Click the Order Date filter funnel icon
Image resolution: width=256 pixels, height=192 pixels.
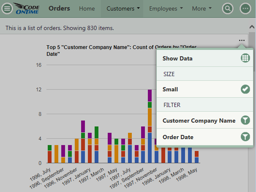pyautogui.click(x=245, y=137)
